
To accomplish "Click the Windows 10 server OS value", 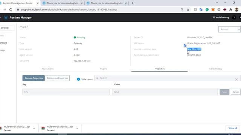I will 200,37.
